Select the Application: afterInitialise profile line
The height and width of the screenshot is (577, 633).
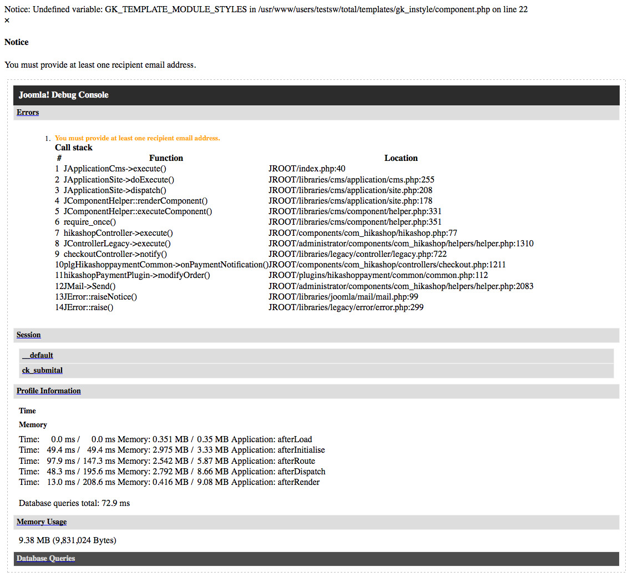coord(171,450)
